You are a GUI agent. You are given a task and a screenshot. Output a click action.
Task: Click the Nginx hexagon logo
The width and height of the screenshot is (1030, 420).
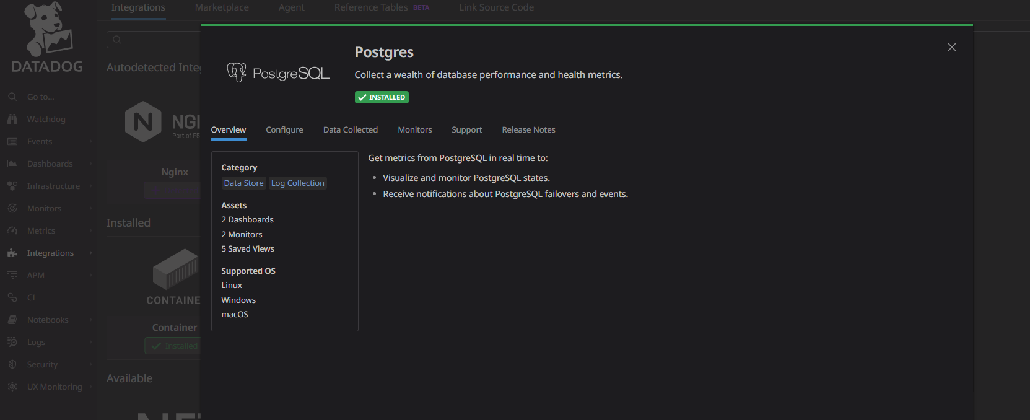click(143, 121)
